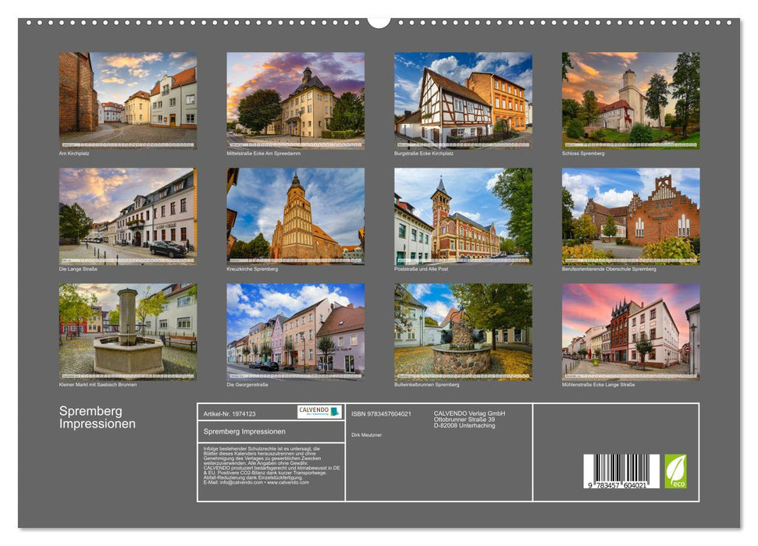Click the www.calvendo.com link

[x=287, y=483]
